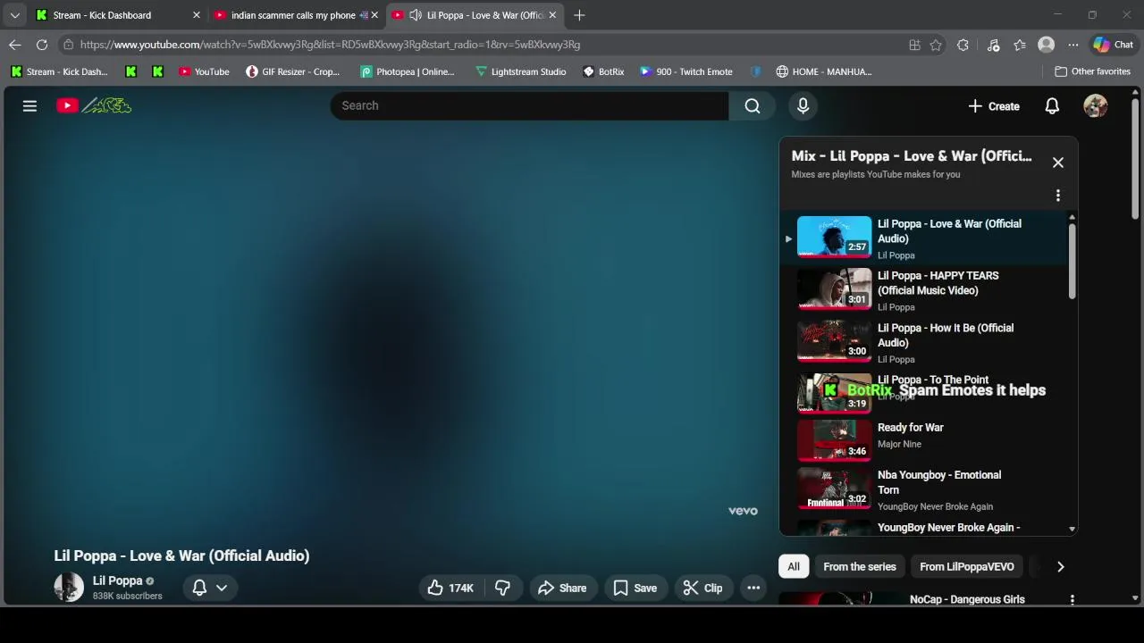
Task: Open Stream - Kick Dash bookmark
Action: [59, 71]
